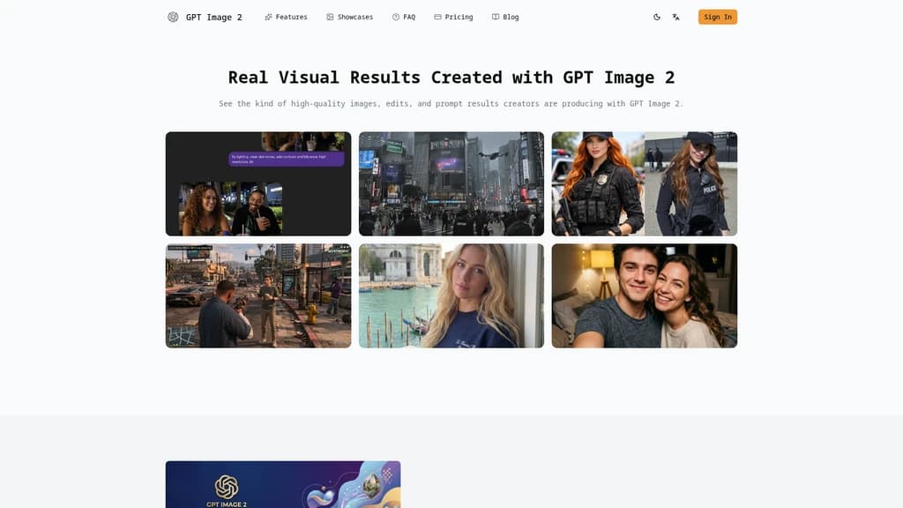
Task: Open the GPT Image 2 banner image
Action: [283, 484]
